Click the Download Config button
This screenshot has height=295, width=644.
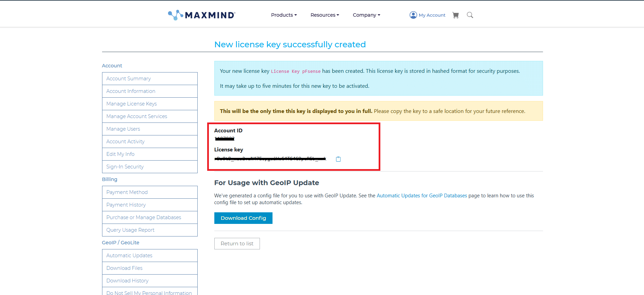pyautogui.click(x=243, y=218)
